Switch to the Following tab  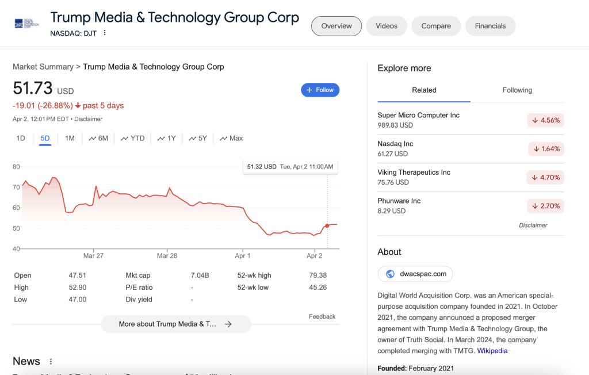(x=517, y=90)
